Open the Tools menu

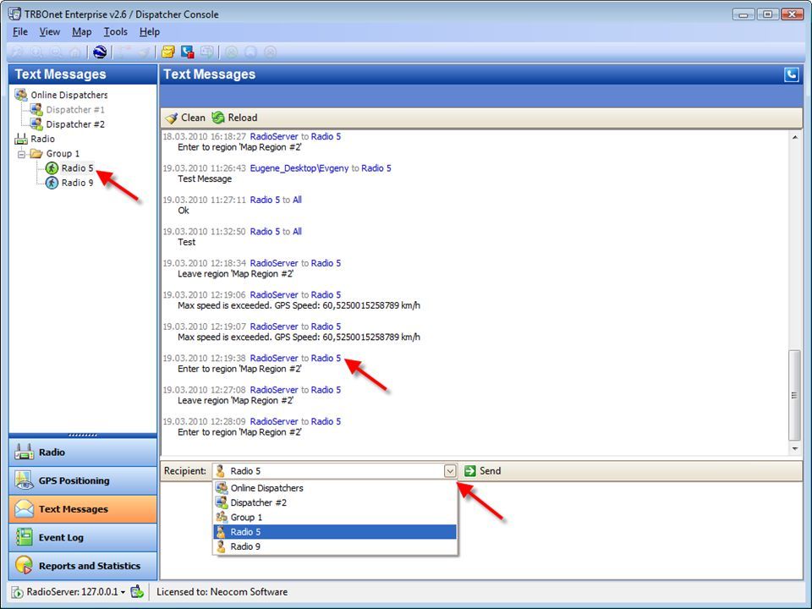click(116, 31)
